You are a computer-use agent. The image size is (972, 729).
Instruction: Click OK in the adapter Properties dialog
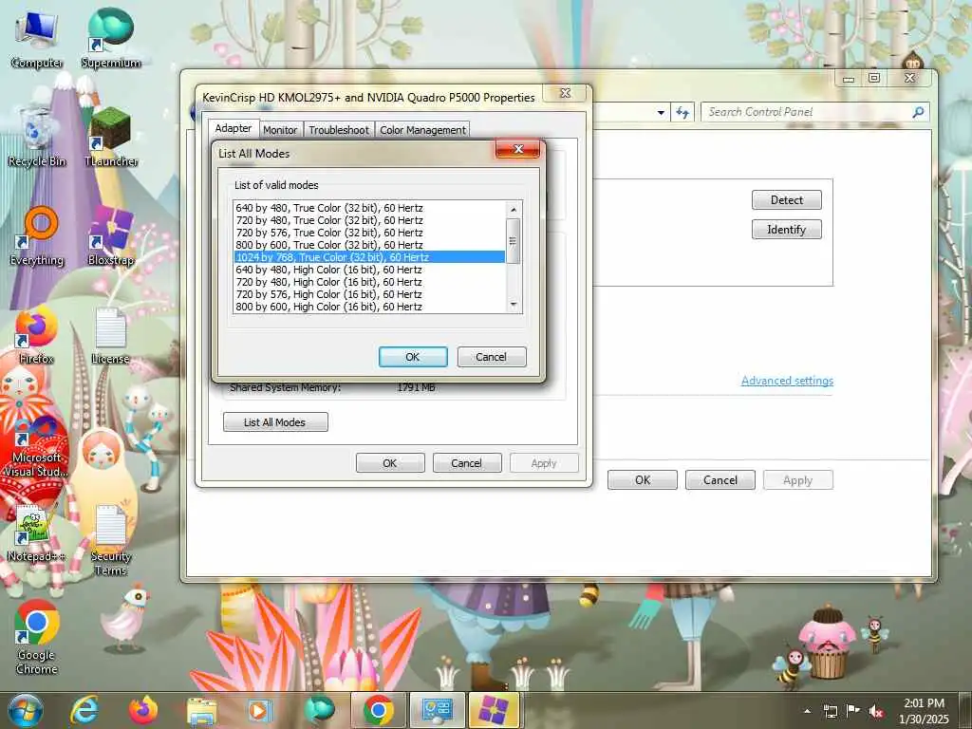[390, 463]
